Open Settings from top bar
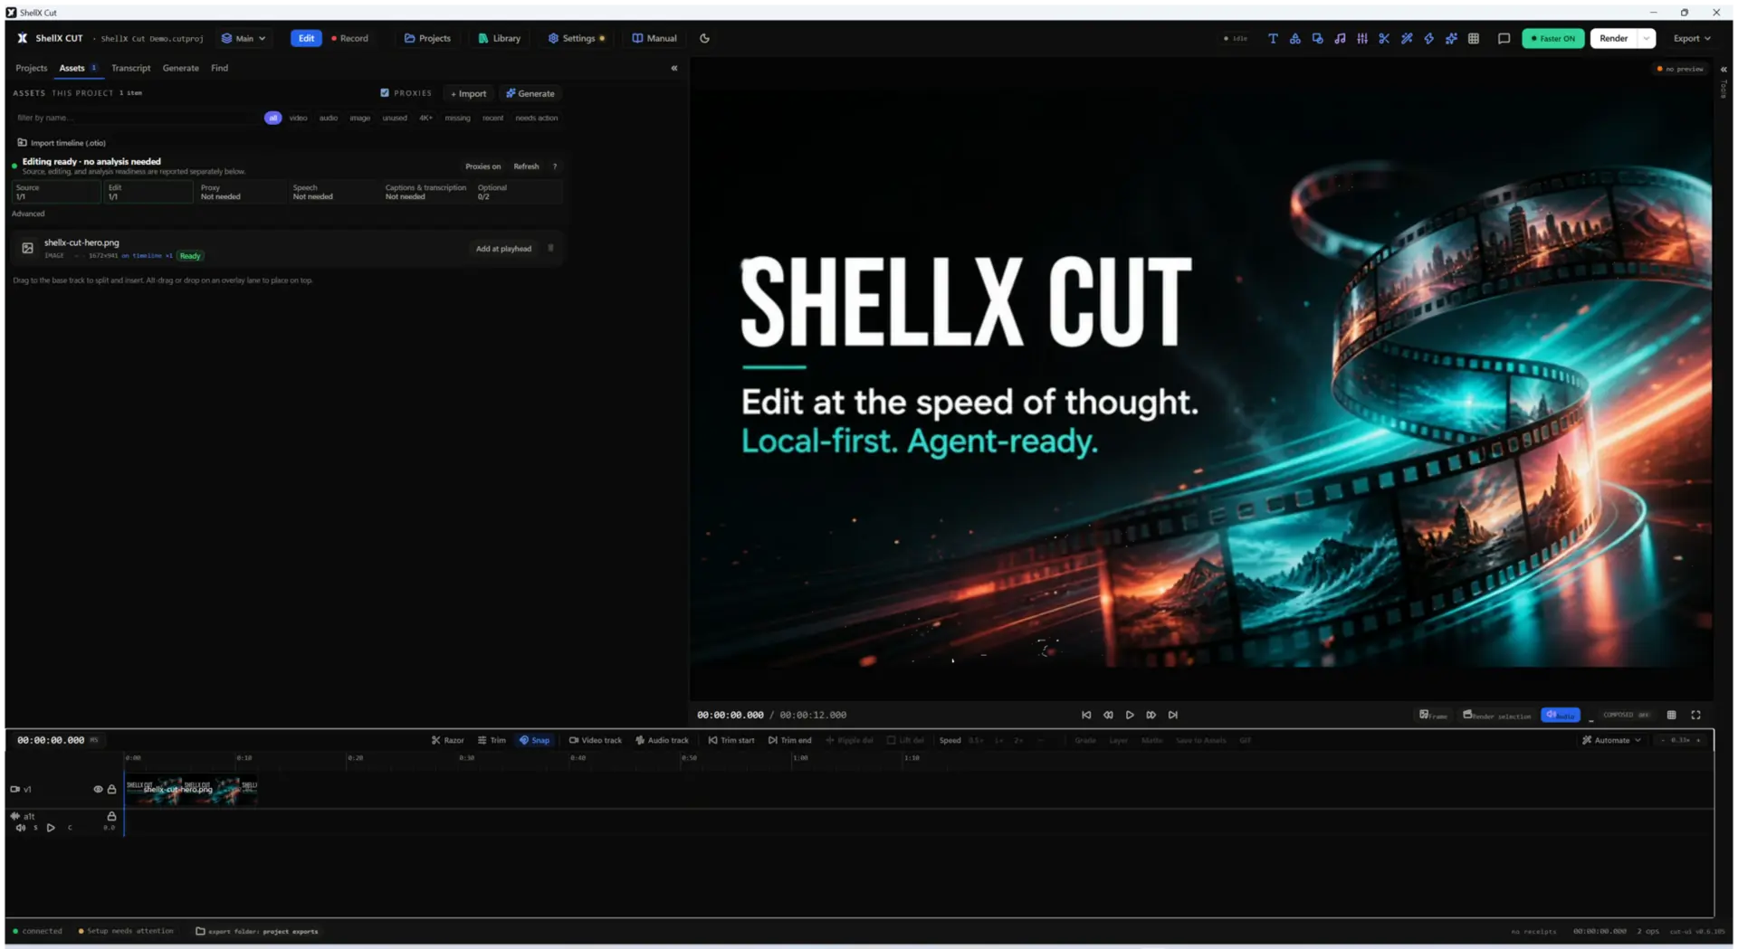This screenshot has width=1738, height=949. point(577,38)
